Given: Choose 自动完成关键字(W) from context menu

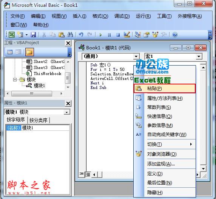Looking at the screenshot, I should 165,135.
